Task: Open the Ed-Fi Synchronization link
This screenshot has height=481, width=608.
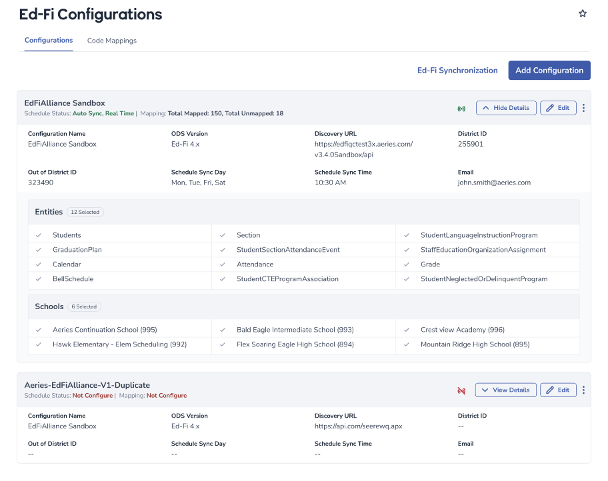Action: point(457,71)
